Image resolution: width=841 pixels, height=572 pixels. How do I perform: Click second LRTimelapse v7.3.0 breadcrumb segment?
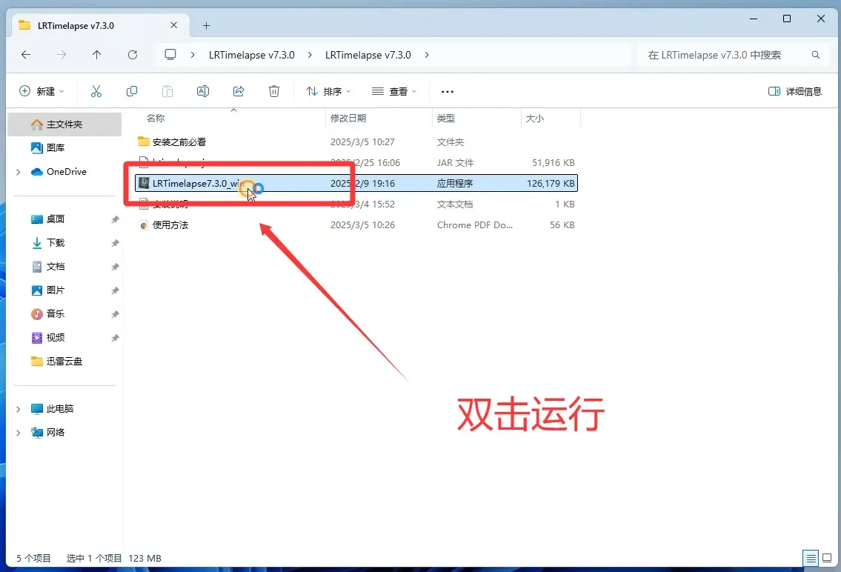pos(368,55)
